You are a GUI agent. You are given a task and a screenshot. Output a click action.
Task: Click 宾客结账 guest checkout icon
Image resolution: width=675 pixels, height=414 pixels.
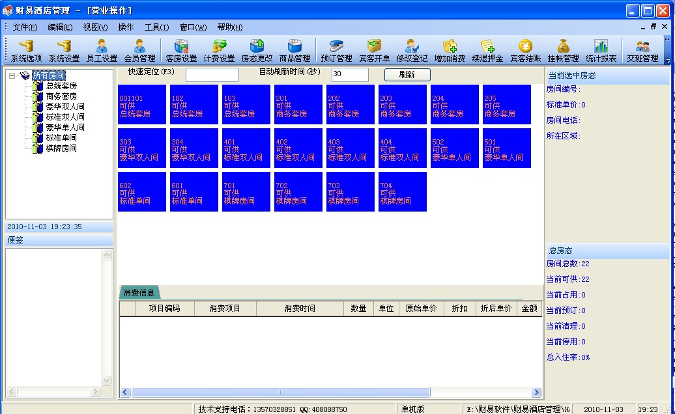(526, 51)
